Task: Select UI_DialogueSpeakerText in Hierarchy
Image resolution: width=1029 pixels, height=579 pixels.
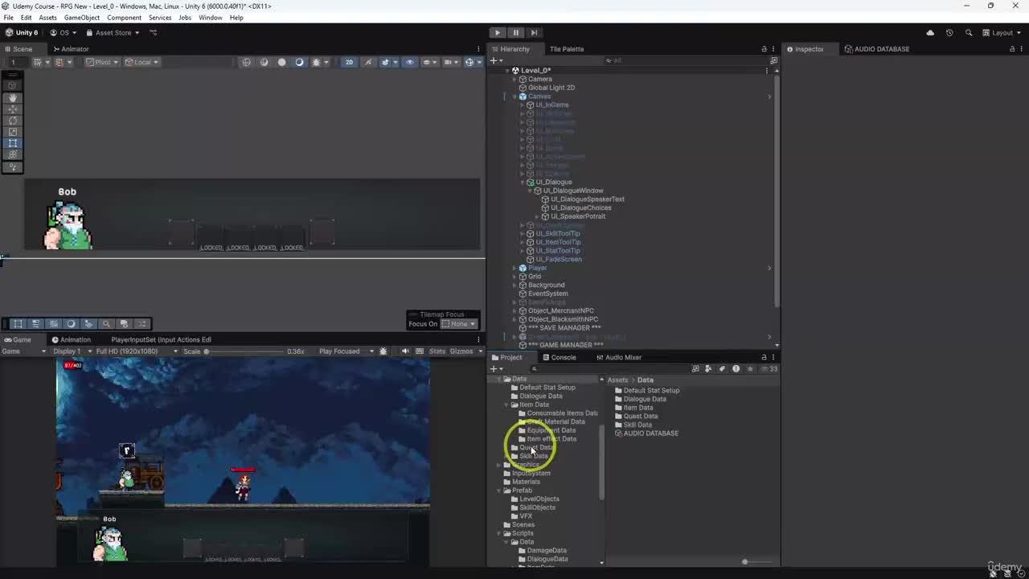Action: pos(587,199)
